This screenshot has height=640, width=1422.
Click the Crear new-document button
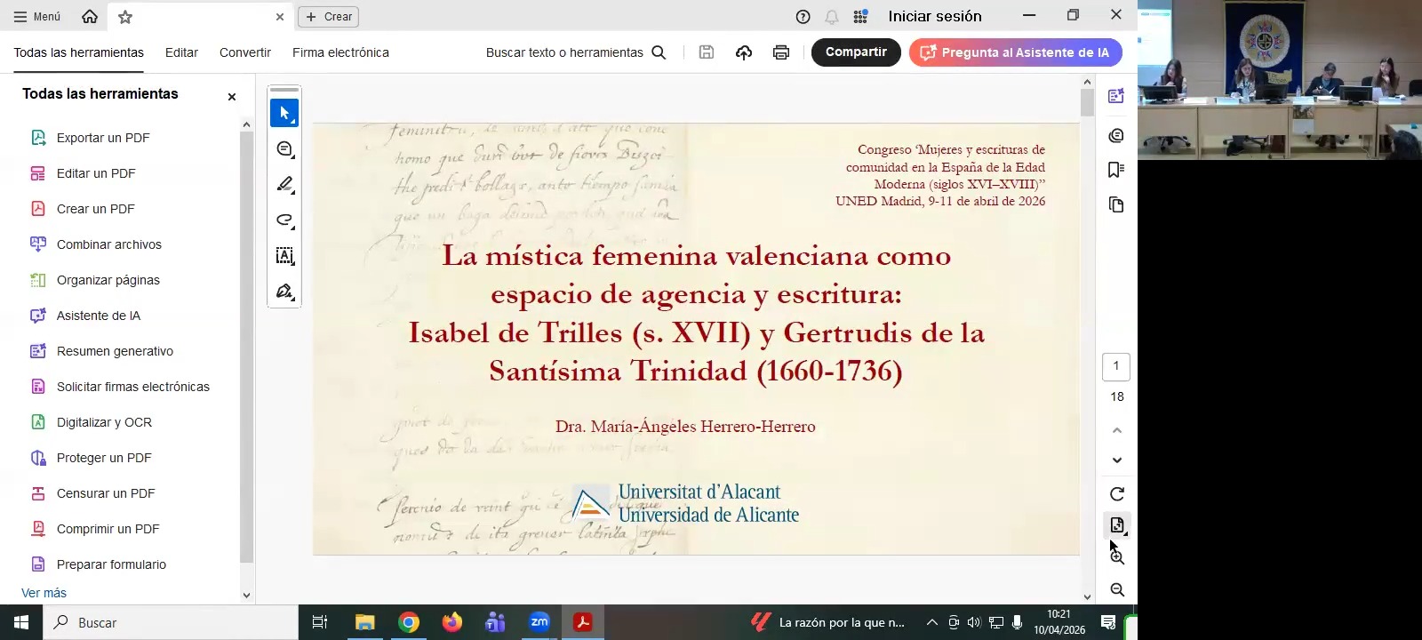click(x=329, y=17)
